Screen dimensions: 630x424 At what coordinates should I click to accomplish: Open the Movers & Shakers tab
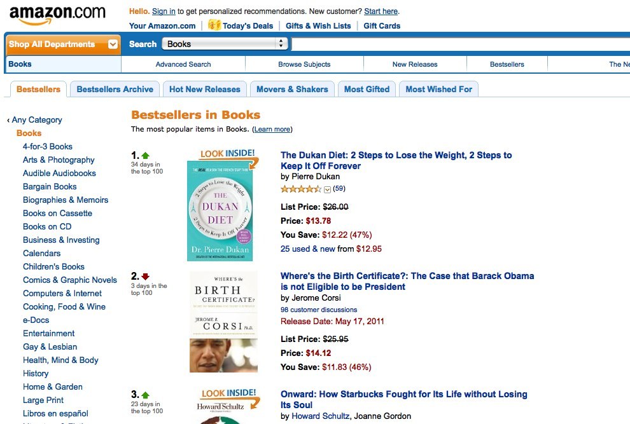[292, 89]
